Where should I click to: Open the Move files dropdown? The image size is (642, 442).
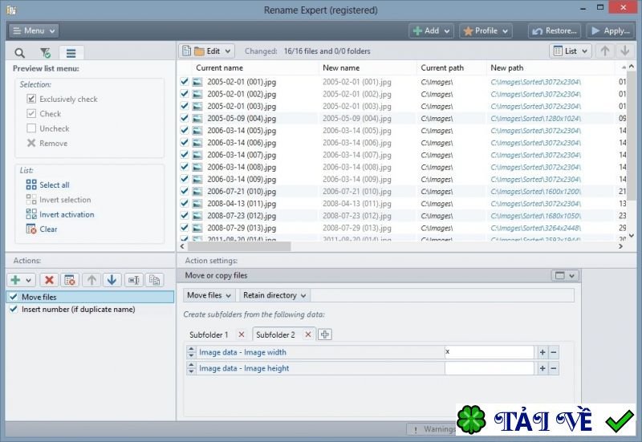209,295
